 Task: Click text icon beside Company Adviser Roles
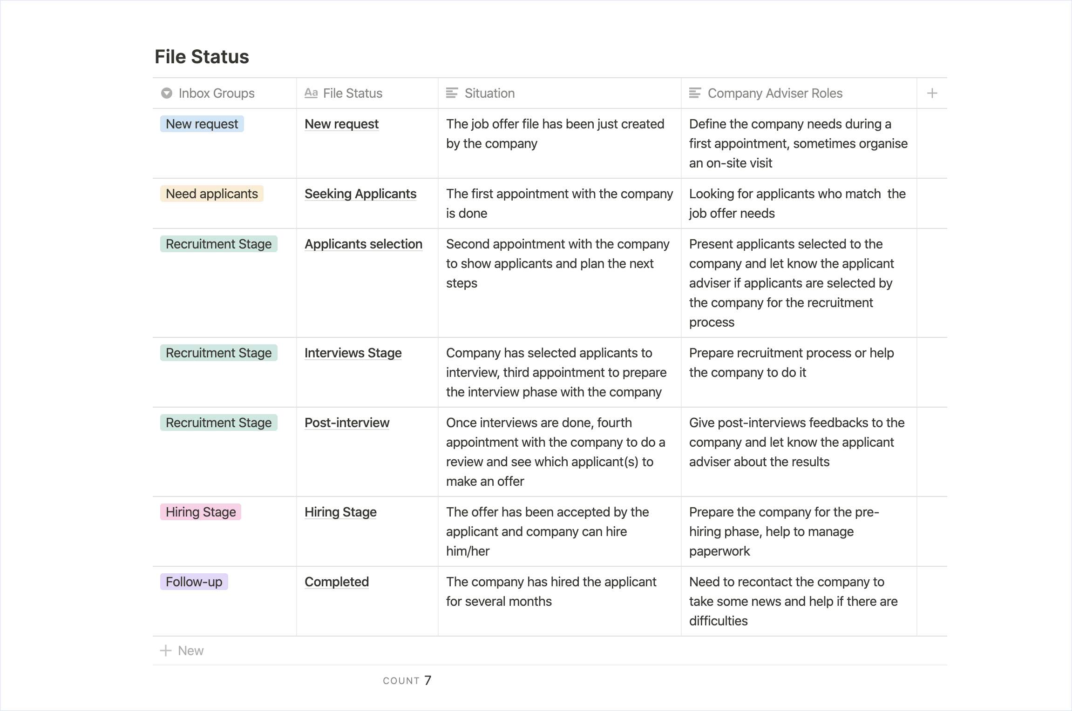pos(695,93)
